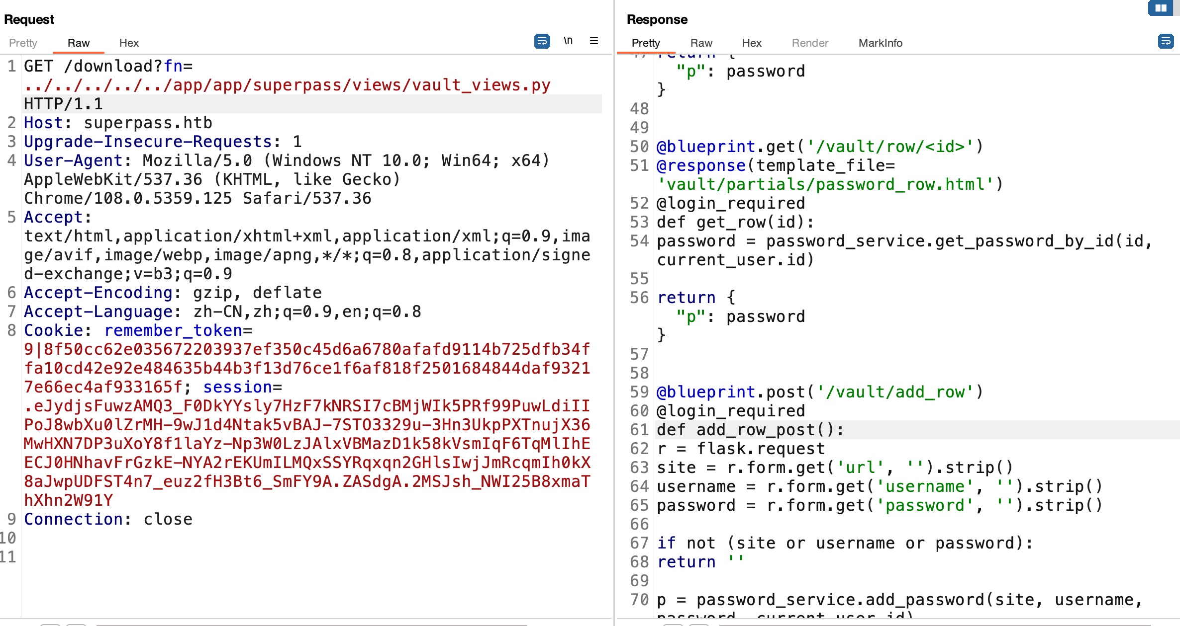Select the Request Raw tab
Screen dimensions: 1180x626
[78, 43]
